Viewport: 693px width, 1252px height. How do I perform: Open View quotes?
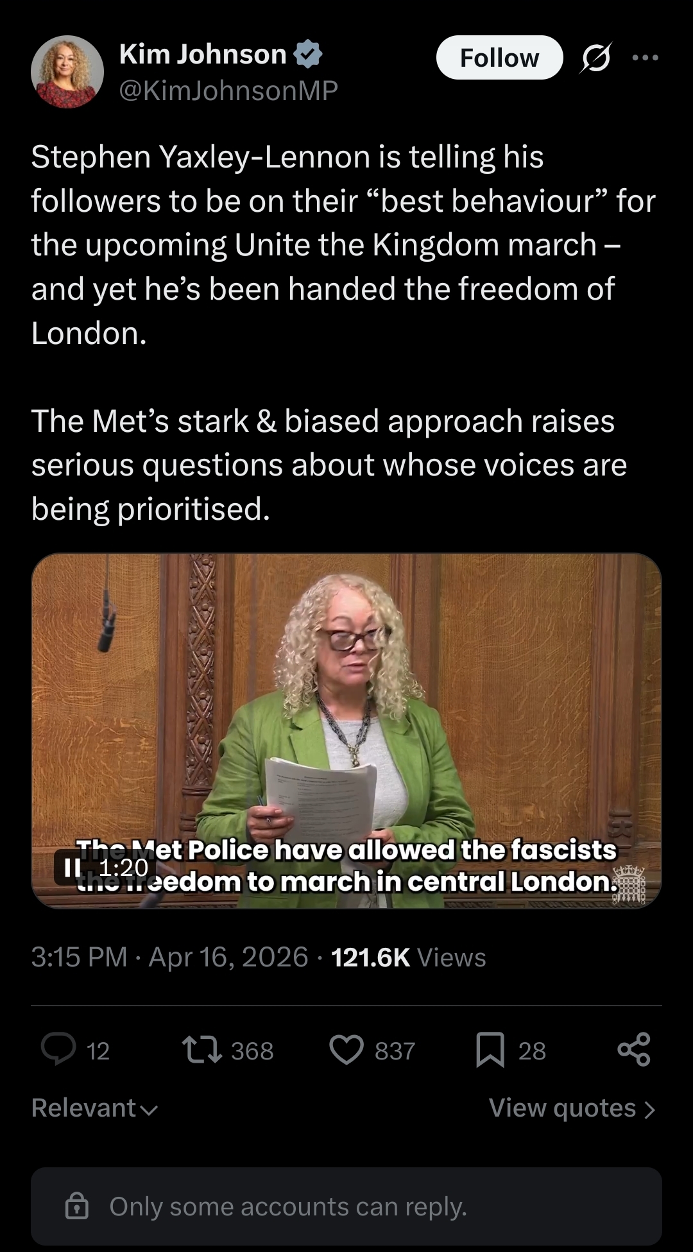coord(572,1108)
